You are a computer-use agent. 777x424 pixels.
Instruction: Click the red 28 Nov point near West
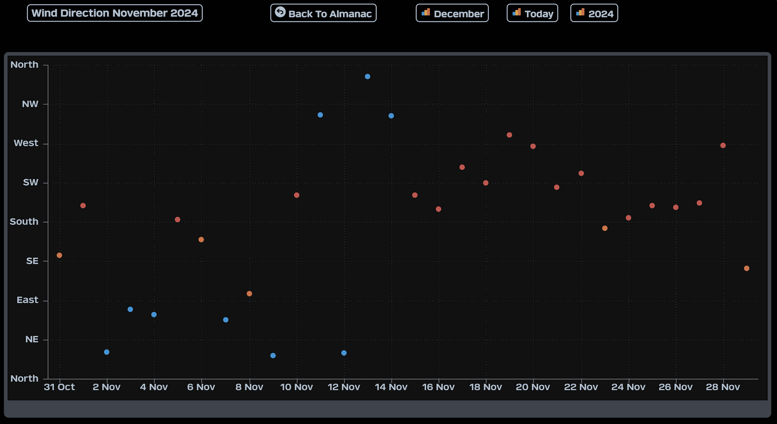coord(723,145)
